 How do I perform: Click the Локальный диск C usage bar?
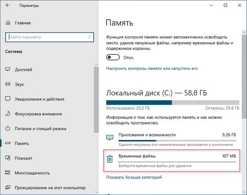tap(171, 103)
